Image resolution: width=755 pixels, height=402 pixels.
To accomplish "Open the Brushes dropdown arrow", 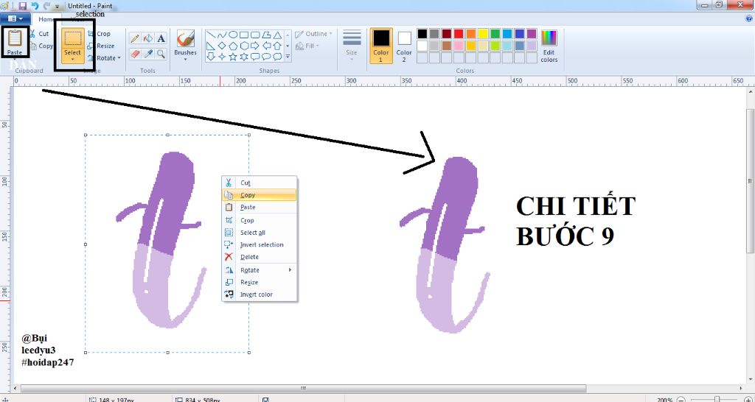I will coord(185,59).
